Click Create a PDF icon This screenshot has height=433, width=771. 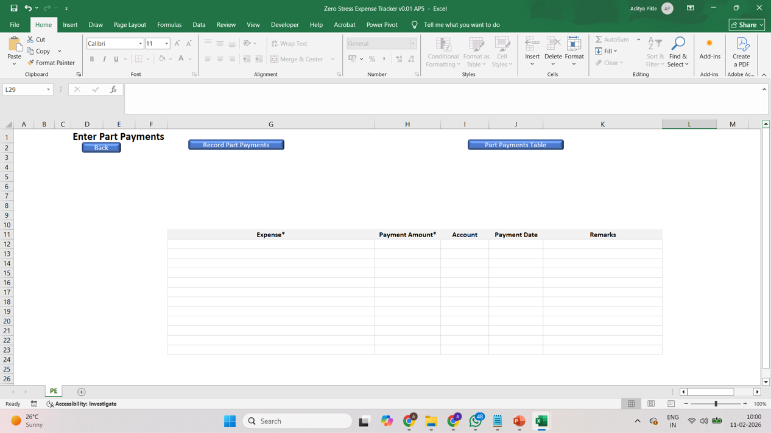tap(741, 51)
